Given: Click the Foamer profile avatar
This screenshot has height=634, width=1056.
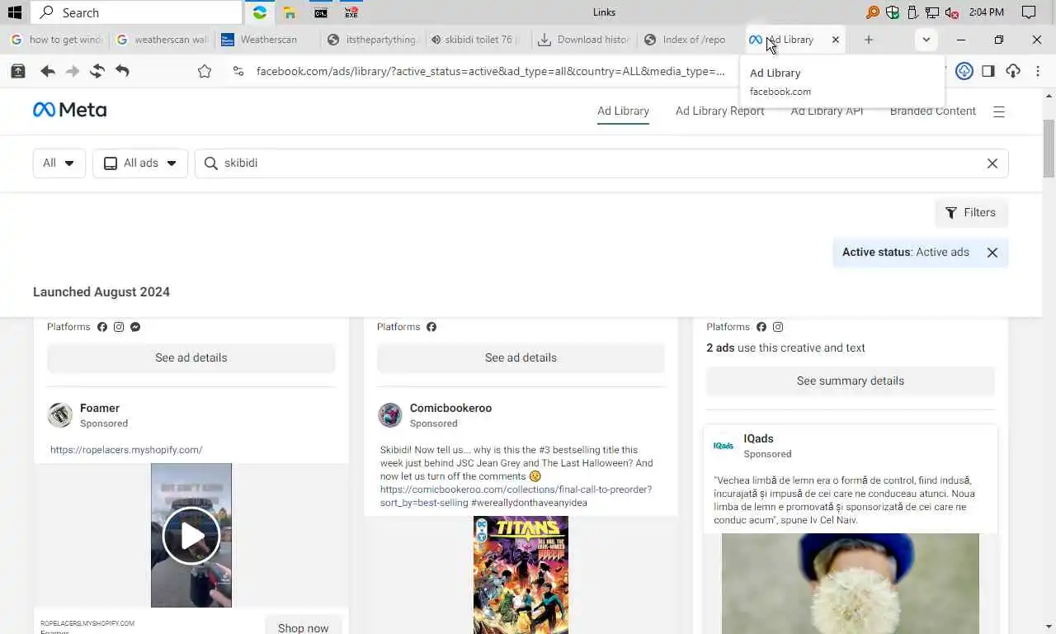Looking at the screenshot, I should click(x=59, y=415).
